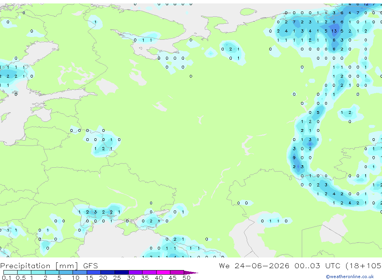Click the over-50 mm arrow tip of legend
Image resolution: width=382 pixels, height=280 pixels.
[x=191, y=272]
